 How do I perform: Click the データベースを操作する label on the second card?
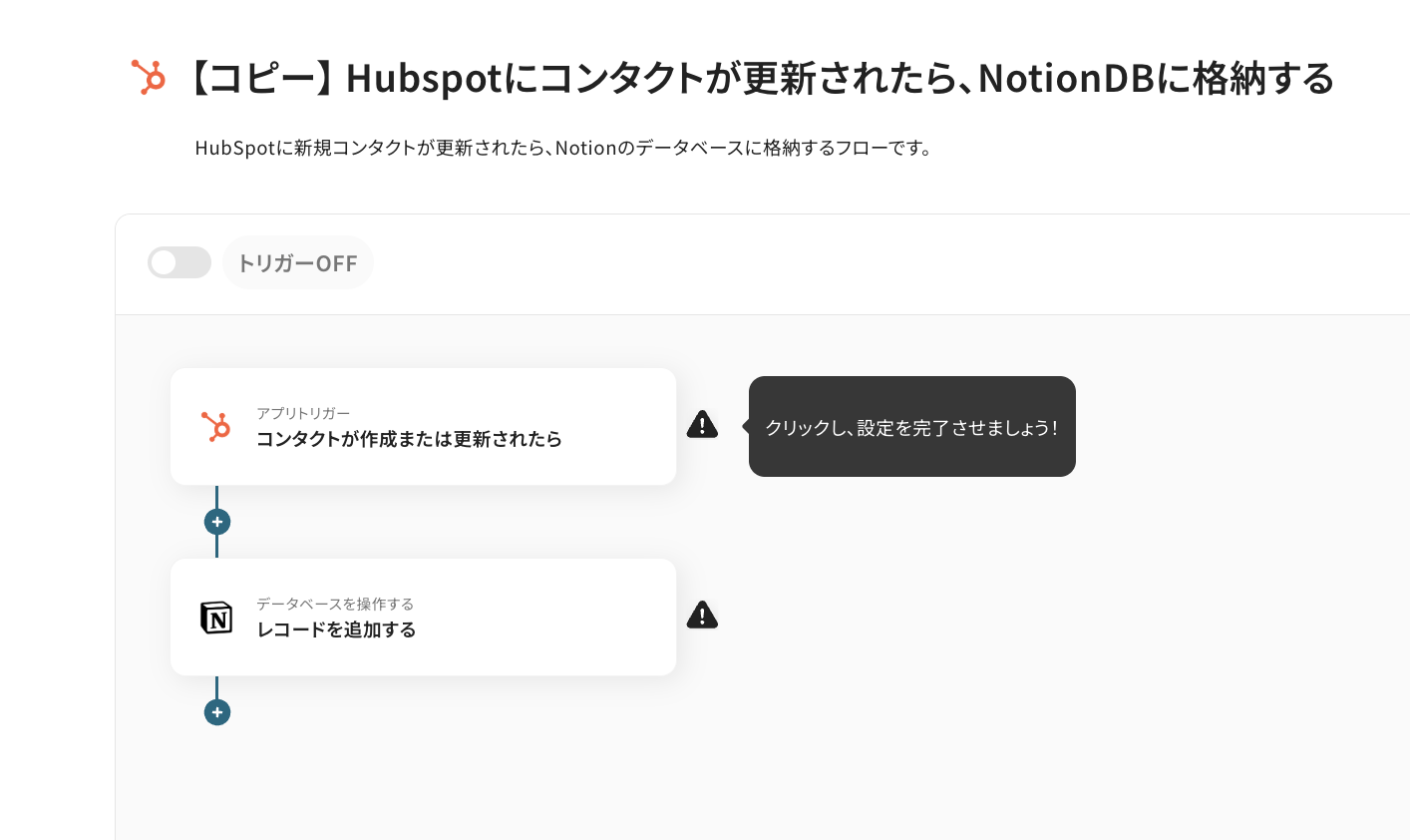pyautogui.click(x=335, y=604)
